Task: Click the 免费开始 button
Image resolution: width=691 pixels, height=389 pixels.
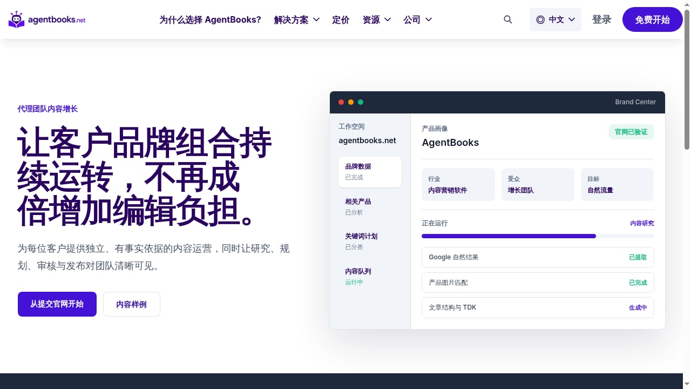Action: click(653, 19)
